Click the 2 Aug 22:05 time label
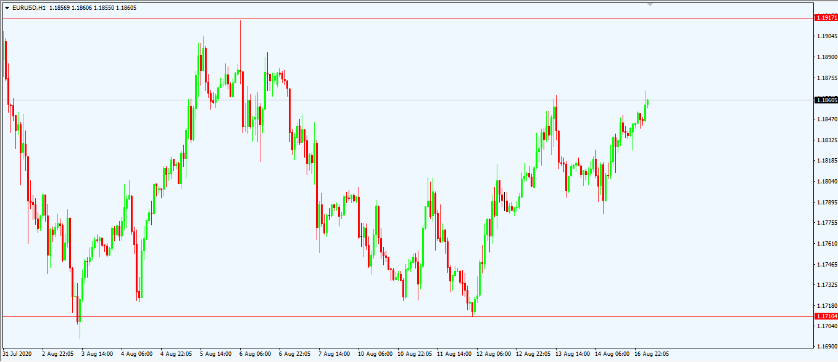The height and width of the screenshot is (362, 838). tap(58, 354)
